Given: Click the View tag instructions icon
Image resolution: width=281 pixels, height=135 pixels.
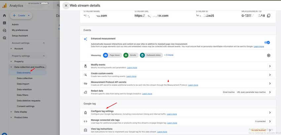Looking at the screenshot, I should (x=86, y=130).
